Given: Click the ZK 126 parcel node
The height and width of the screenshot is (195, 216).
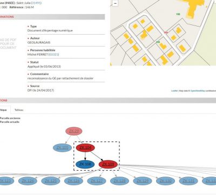Looking at the screenshot, I should [x=73, y=181].
